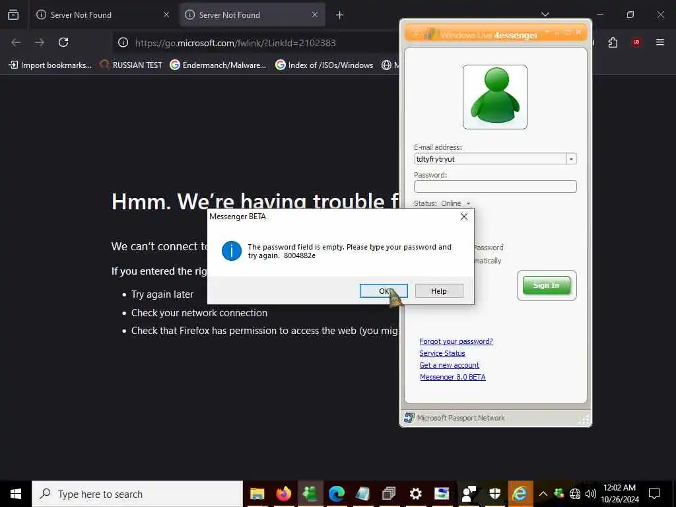Open Microsoft Edge from the taskbar

[336, 494]
